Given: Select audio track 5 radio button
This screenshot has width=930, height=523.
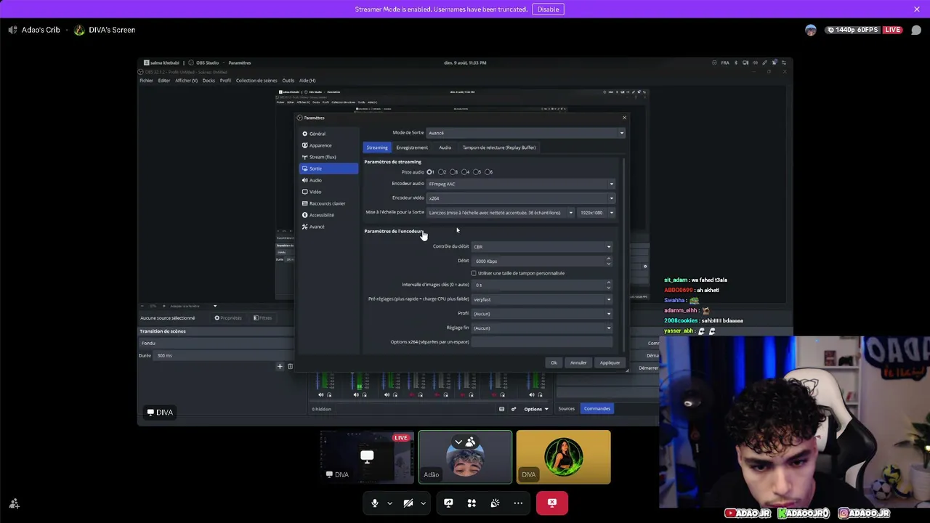Looking at the screenshot, I should click(x=477, y=172).
